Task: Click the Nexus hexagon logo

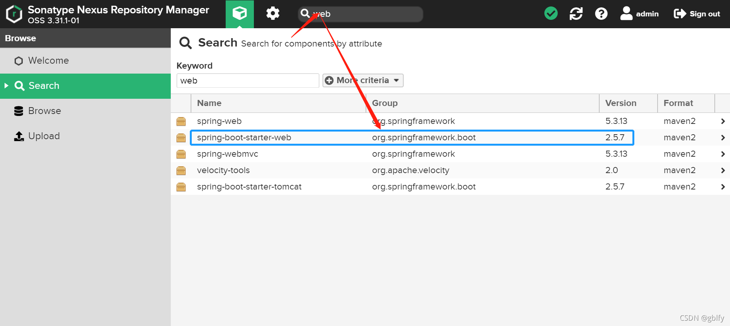Action: [14, 14]
